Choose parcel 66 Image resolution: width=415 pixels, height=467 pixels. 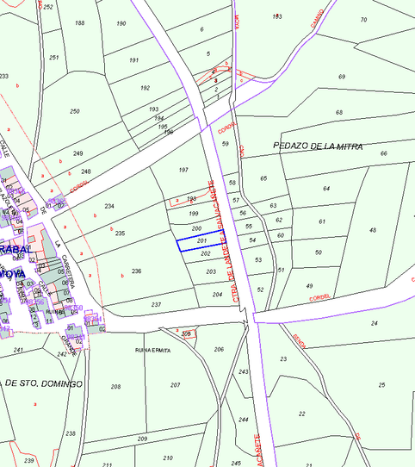click(384, 153)
